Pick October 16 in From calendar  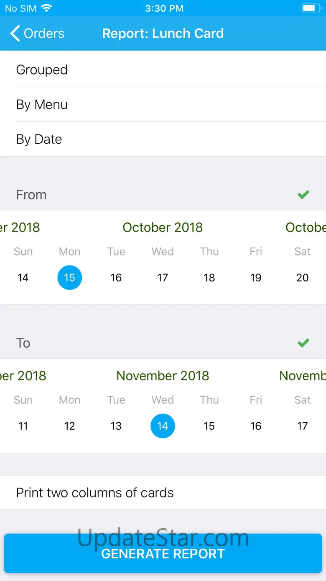click(x=116, y=277)
